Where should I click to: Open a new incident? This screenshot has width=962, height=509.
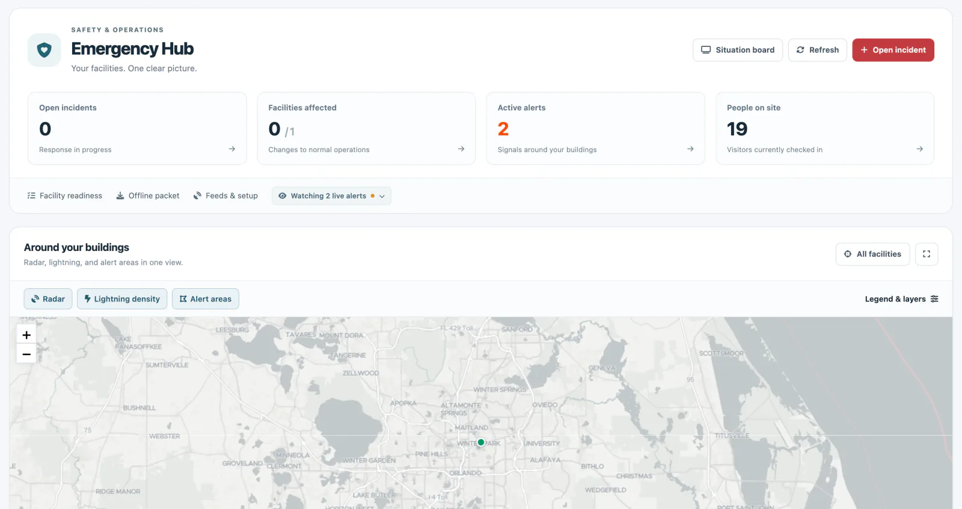893,50
